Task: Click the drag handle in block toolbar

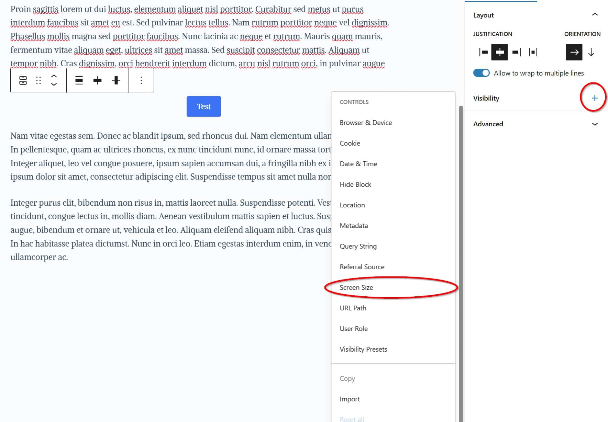Action: [38, 80]
